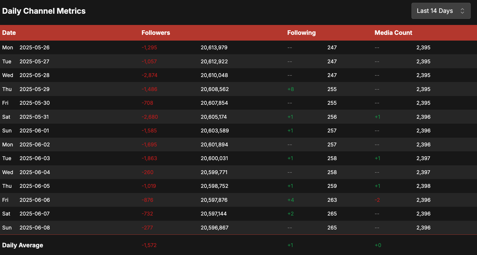Screen dimensions: 477x255
Task: Click follower change -2,874
Action: tap(150, 75)
